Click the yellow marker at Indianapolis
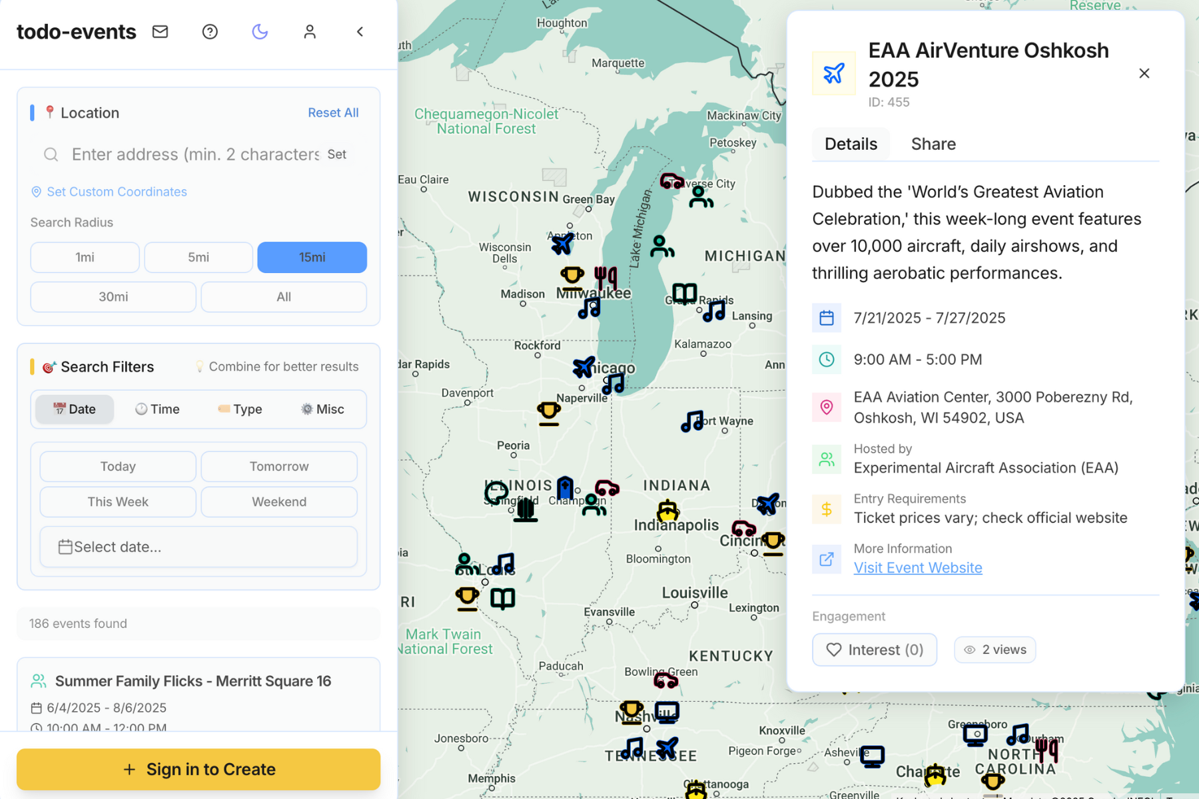1199x799 pixels. coord(667,511)
